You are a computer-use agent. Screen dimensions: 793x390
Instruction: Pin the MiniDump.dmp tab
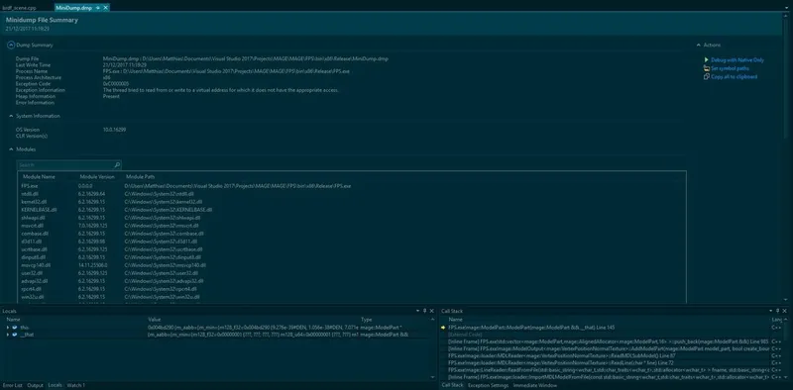tap(98, 8)
